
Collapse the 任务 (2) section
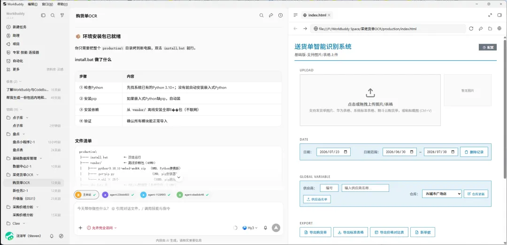tap(14, 81)
